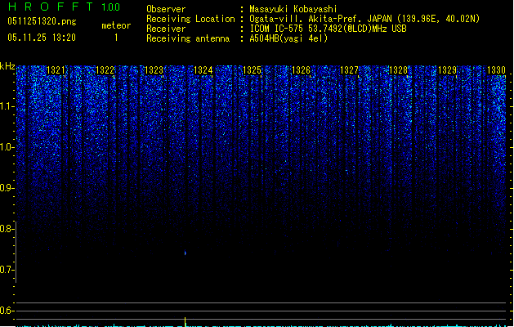
Task: Click the 0.8 frequency axis label
Action: [7, 229]
